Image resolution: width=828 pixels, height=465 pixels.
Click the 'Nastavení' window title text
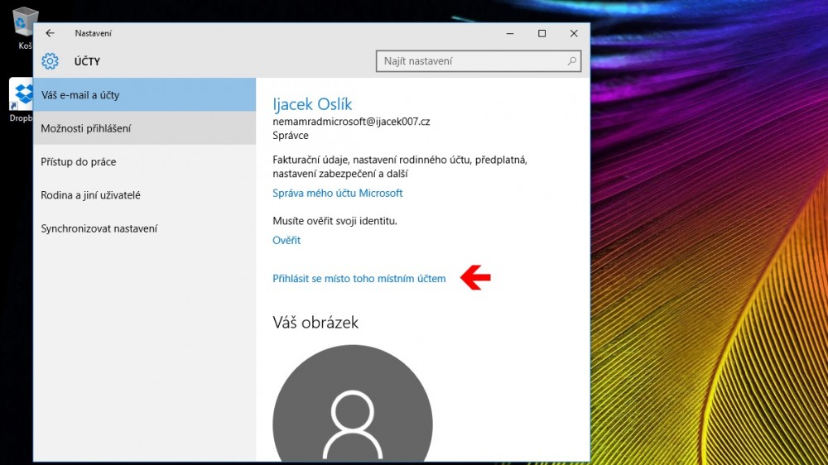tap(93, 33)
